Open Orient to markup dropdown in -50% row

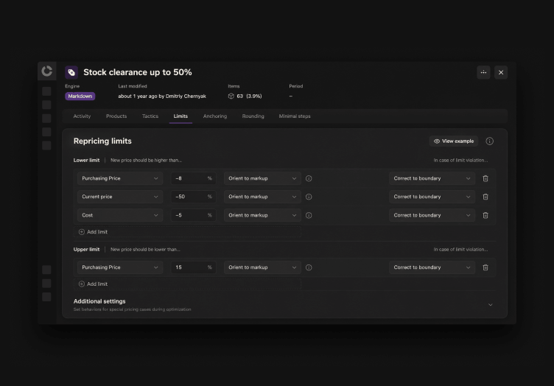[x=262, y=197]
